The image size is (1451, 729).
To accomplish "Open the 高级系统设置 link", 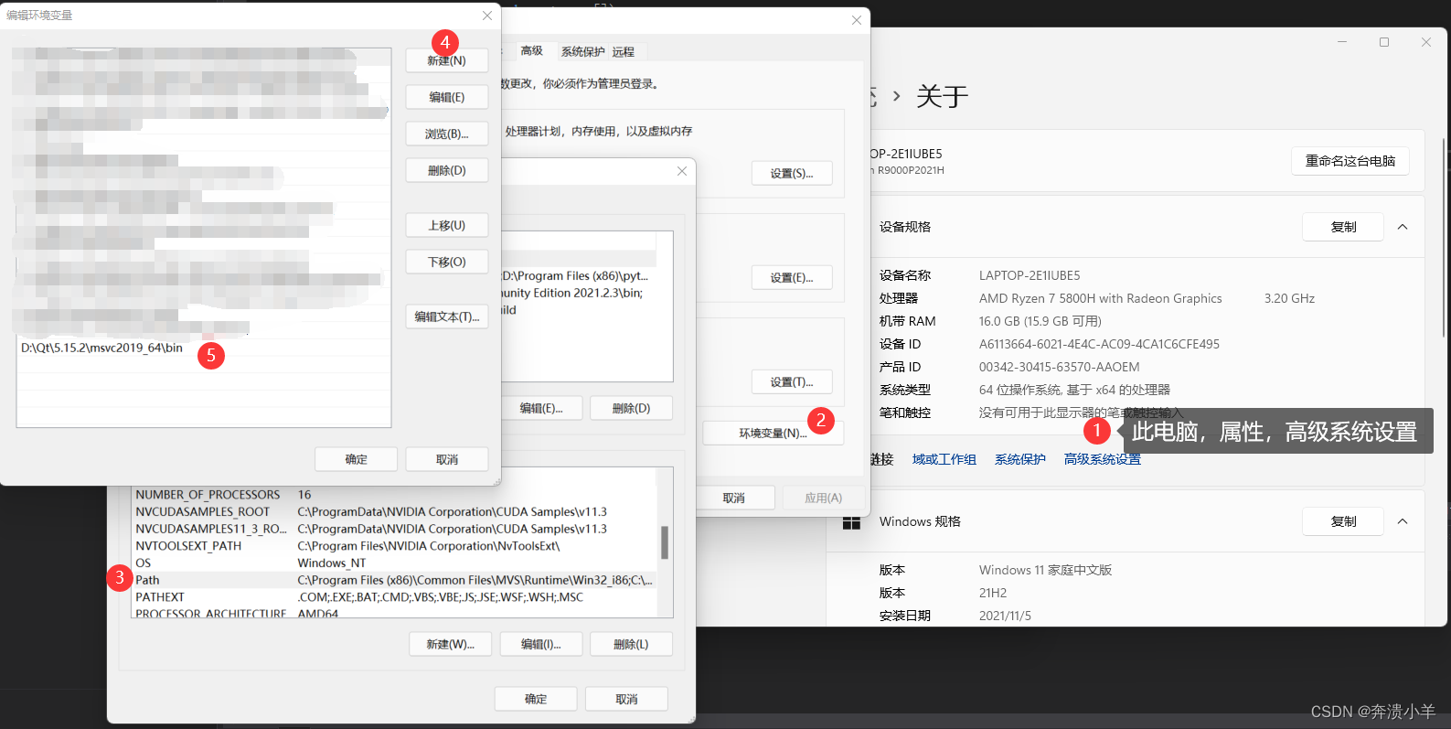I will 1103,459.
